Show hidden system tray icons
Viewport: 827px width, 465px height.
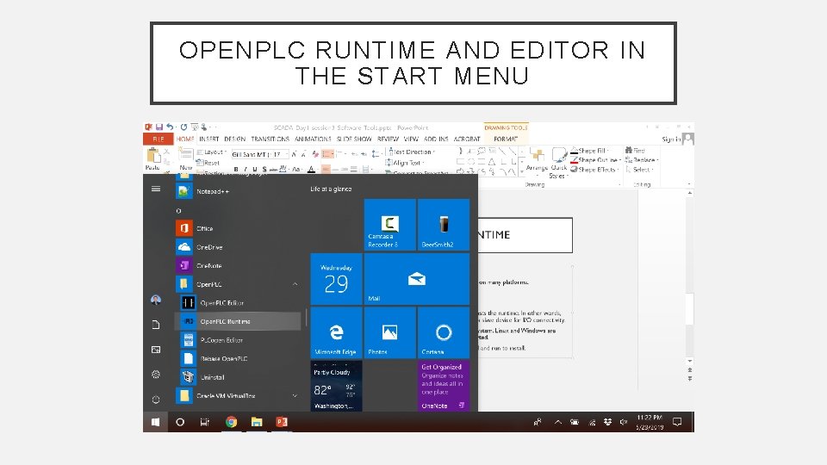pos(557,422)
